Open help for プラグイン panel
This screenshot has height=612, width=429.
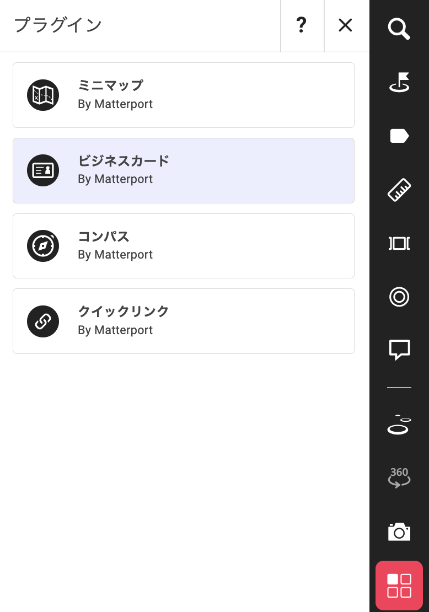pos(302,25)
